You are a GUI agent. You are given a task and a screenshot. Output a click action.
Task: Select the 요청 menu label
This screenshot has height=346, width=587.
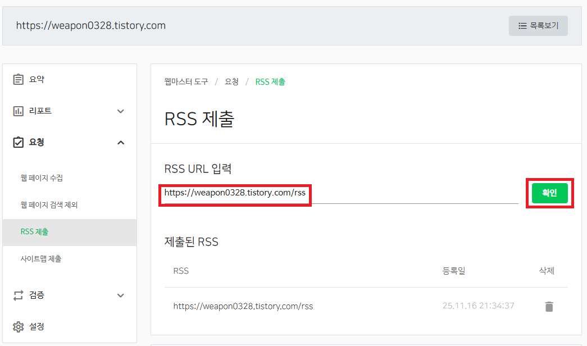[x=37, y=142]
